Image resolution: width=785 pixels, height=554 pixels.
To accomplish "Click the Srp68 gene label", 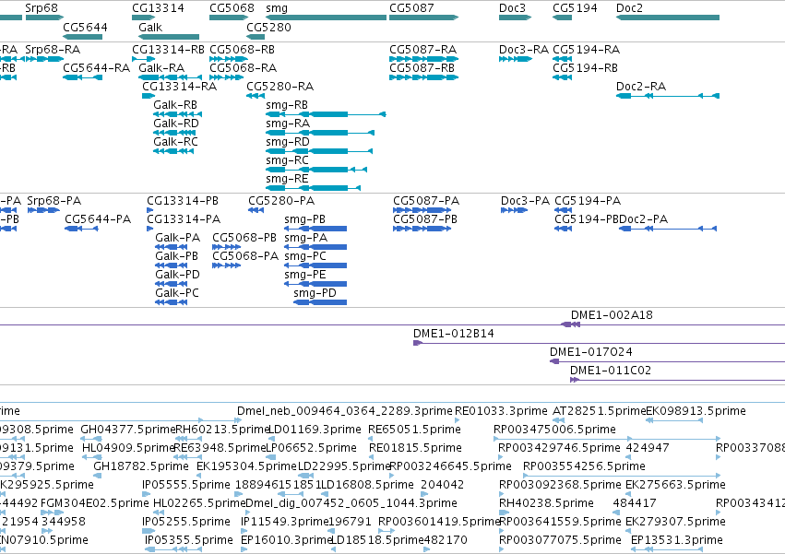I will click(x=42, y=8).
